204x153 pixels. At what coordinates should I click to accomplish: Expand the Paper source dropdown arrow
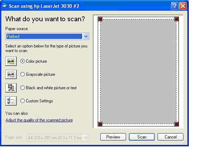coord(86,36)
